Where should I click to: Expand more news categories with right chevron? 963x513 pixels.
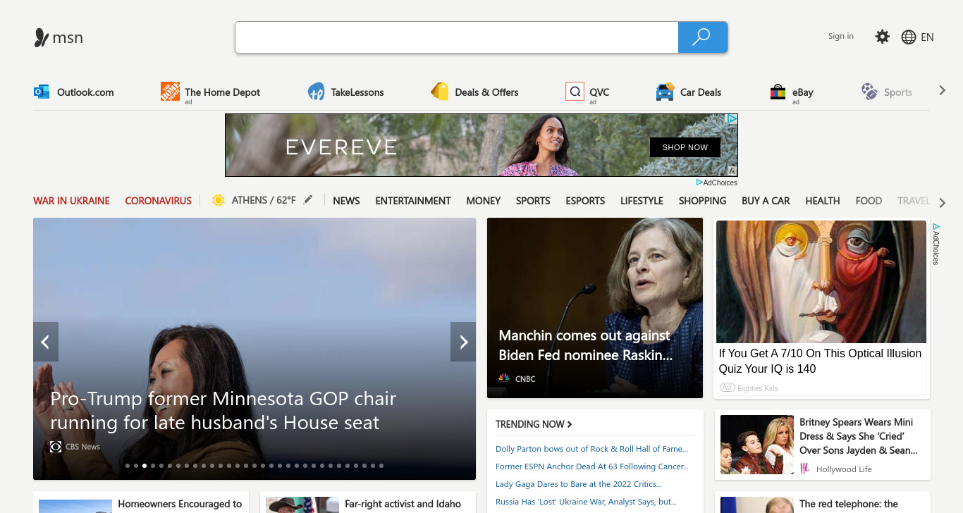942,202
